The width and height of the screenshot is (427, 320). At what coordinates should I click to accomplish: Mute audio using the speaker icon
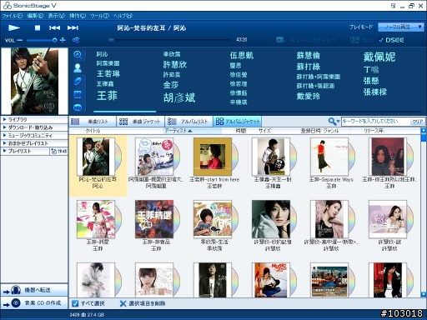click(76, 40)
